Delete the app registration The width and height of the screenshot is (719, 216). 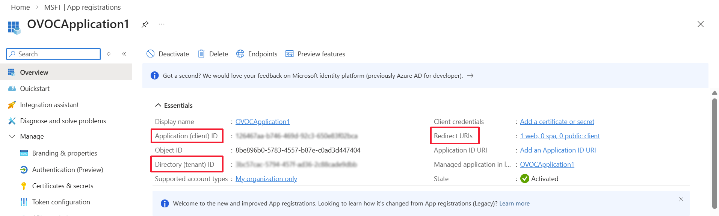click(213, 54)
